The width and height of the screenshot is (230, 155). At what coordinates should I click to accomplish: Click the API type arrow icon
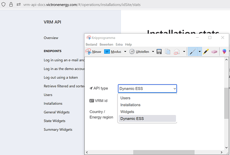coord(91,88)
